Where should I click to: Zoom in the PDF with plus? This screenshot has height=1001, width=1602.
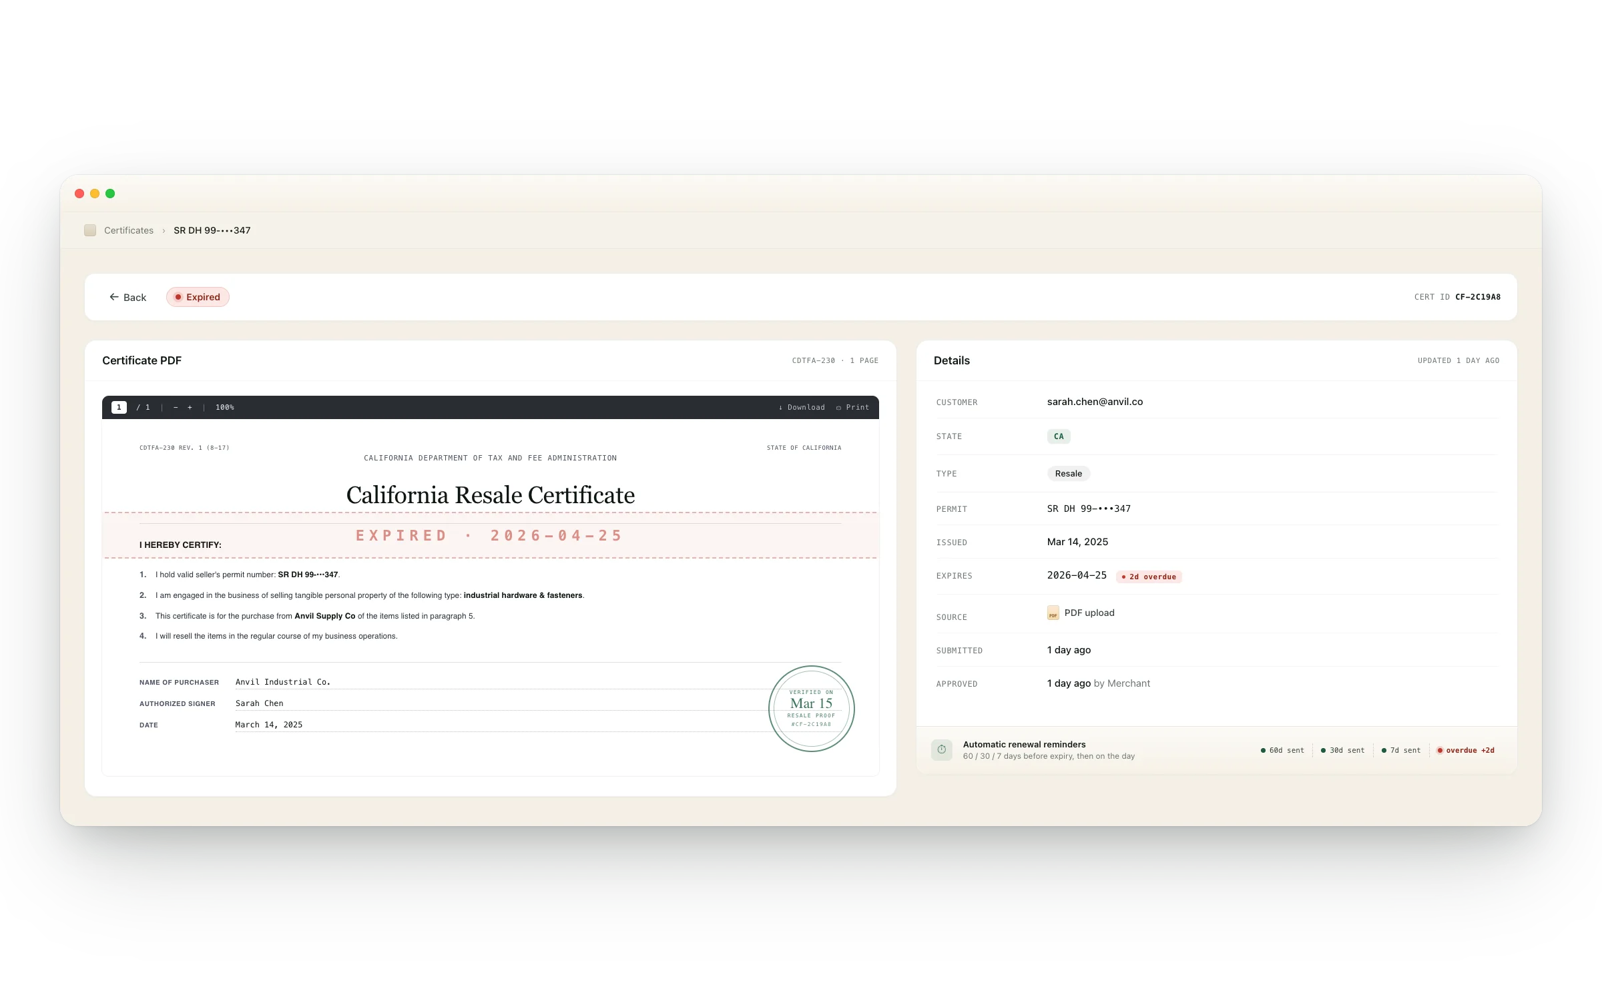(190, 407)
